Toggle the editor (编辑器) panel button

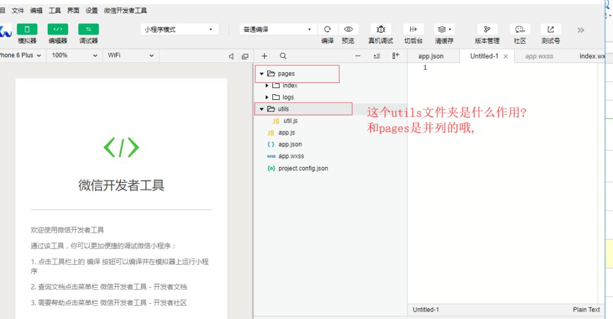point(58,30)
